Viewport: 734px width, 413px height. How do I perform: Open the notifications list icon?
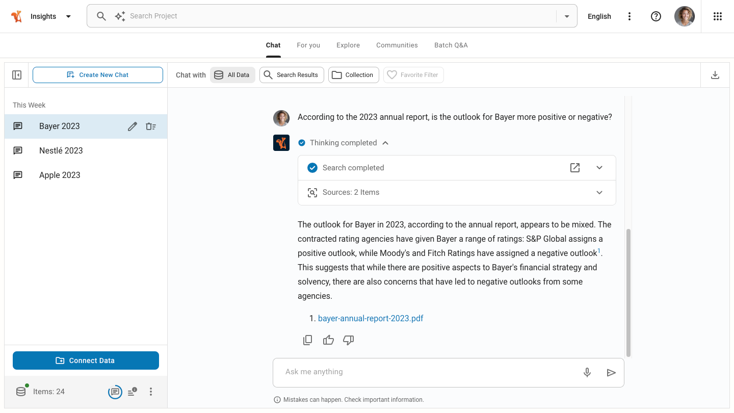pos(133,392)
